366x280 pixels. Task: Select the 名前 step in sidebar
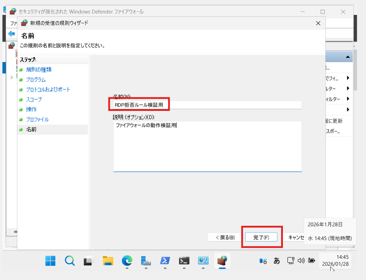pos(31,129)
